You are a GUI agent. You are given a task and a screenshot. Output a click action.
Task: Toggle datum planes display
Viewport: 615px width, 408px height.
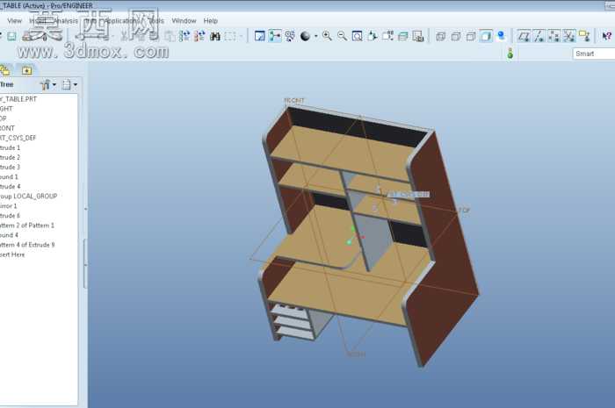coord(524,36)
